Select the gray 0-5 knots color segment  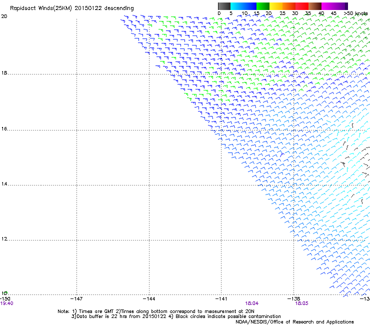(x=224, y=6)
